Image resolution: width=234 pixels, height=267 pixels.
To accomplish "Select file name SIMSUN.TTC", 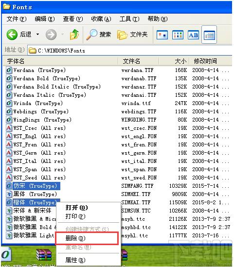I will 136,211.
